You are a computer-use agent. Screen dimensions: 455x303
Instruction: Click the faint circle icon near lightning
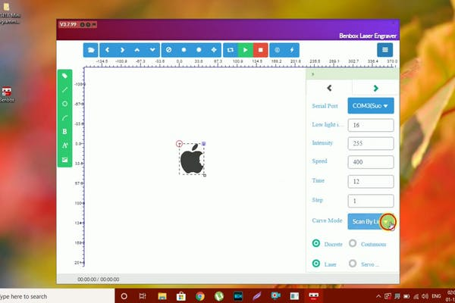click(277, 50)
